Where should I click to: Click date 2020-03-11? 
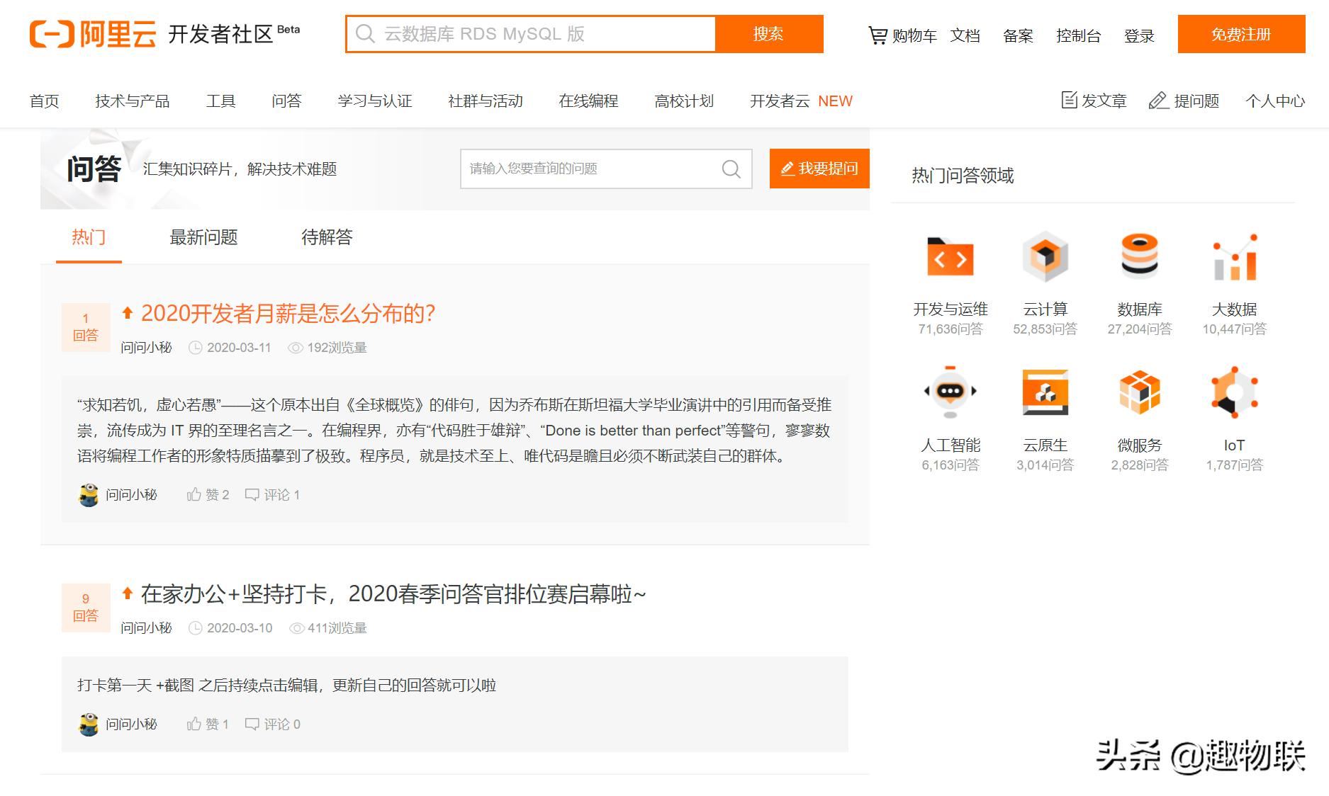(x=230, y=347)
